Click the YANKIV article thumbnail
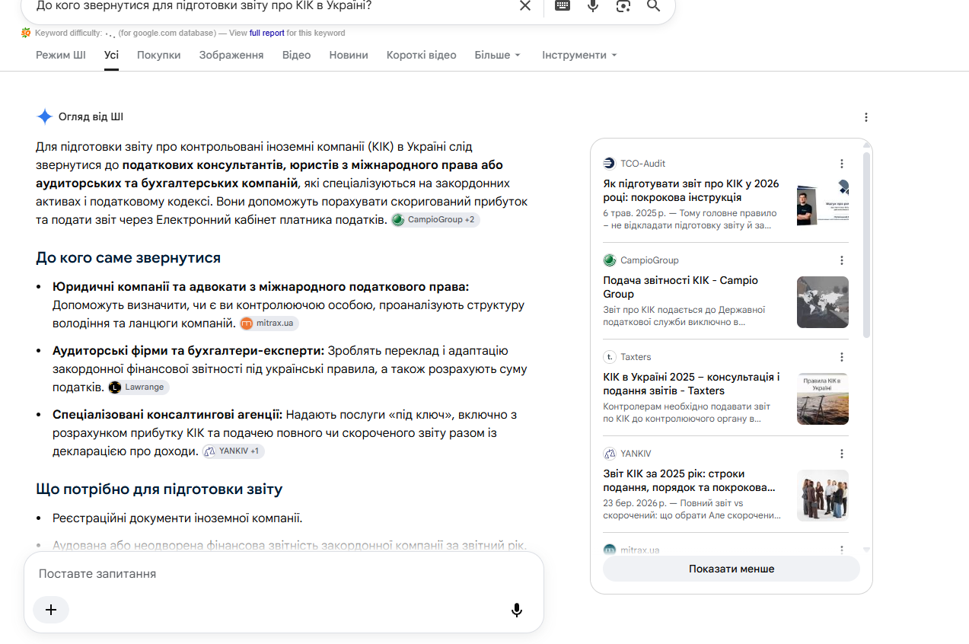The height and width of the screenshot is (644, 969). [x=823, y=496]
